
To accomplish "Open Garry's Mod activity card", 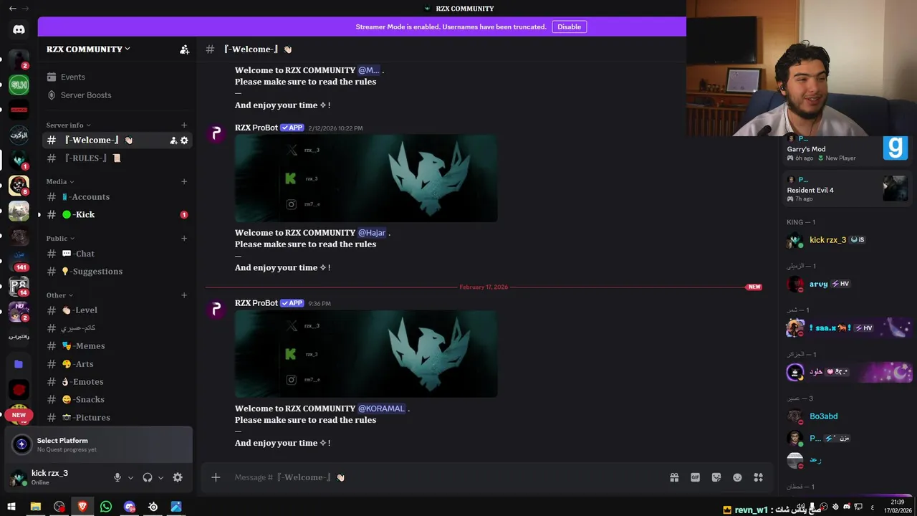I will [847, 149].
